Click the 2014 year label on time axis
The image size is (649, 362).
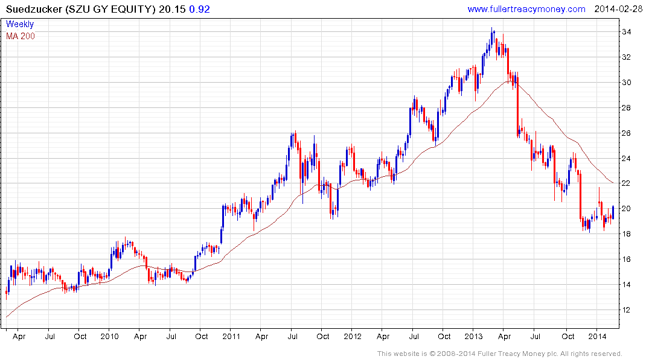pos(597,336)
